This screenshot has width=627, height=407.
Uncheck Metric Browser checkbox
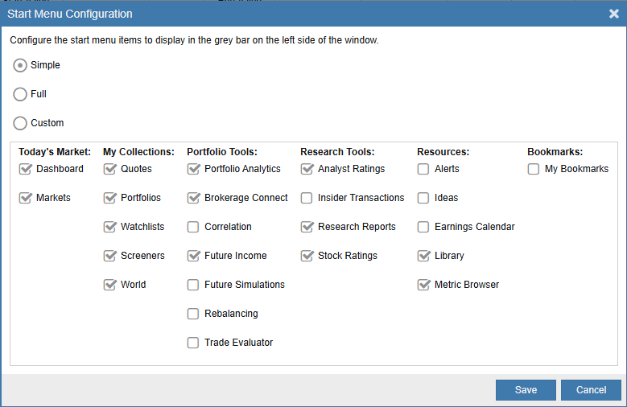point(423,285)
